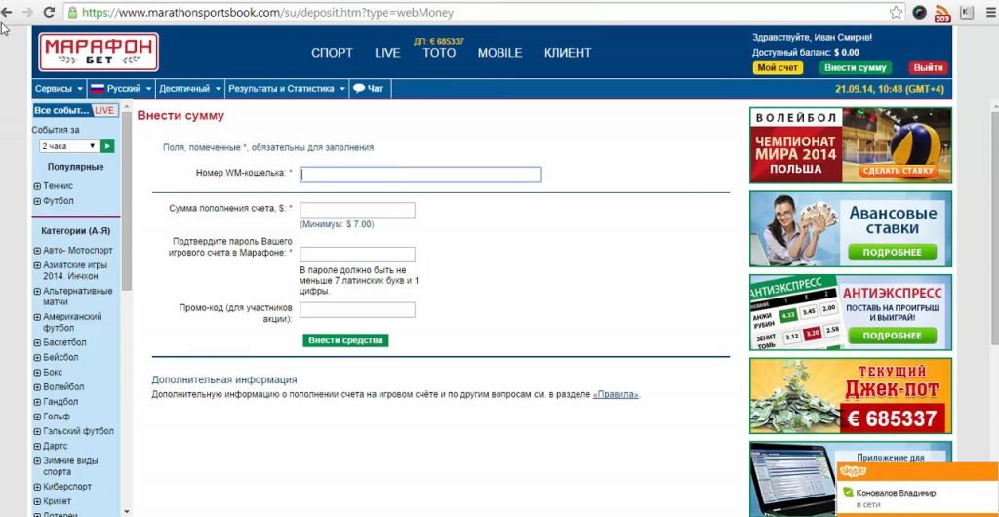Click the K extension icon
The image size is (999, 517).
pos(967,12)
